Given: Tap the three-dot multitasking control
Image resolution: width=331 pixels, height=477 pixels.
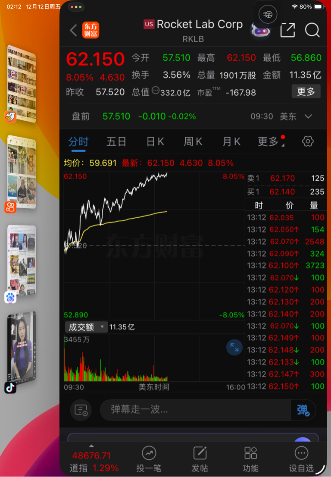Looking at the screenshot, I should (x=76, y=7).
